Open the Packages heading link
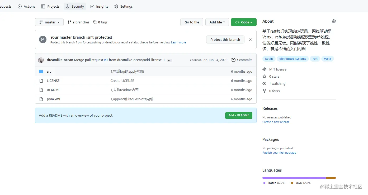Screen dimensions: 368x195 coord(271,139)
